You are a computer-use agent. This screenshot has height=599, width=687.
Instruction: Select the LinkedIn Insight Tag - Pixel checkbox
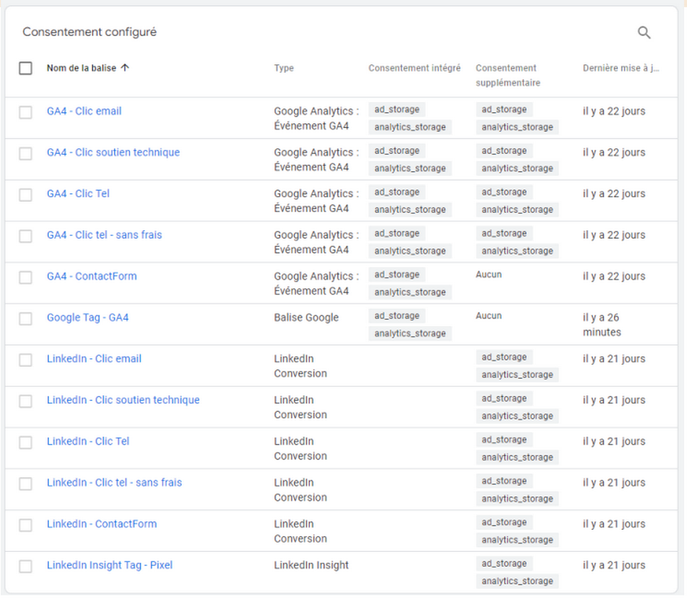(25, 566)
